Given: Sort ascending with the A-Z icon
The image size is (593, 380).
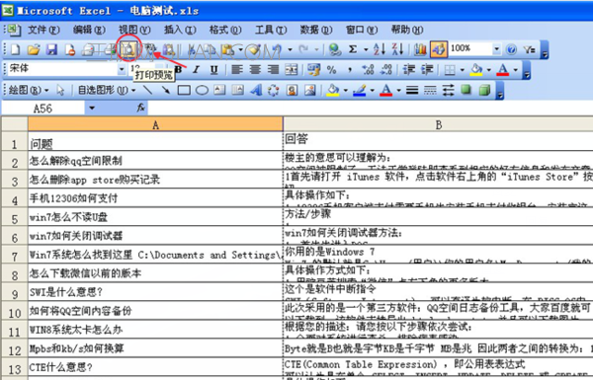Looking at the screenshot, I should pyautogui.click(x=379, y=49).
